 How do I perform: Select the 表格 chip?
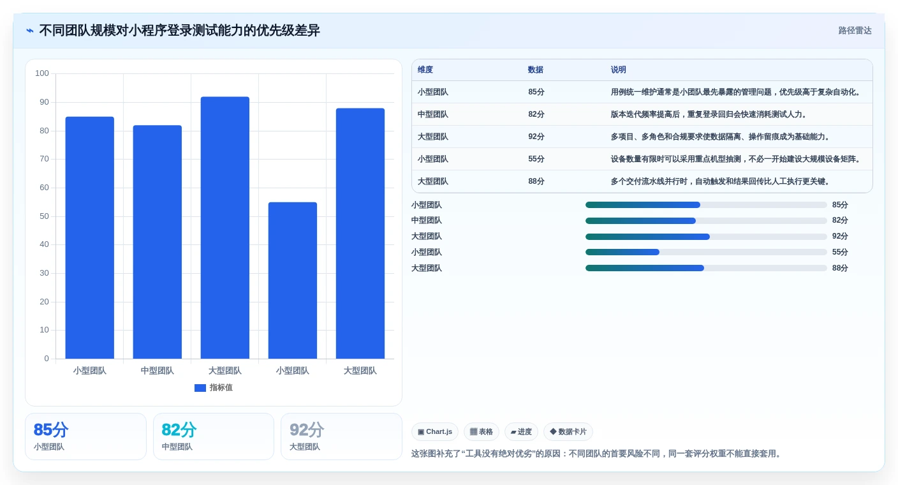482,432
